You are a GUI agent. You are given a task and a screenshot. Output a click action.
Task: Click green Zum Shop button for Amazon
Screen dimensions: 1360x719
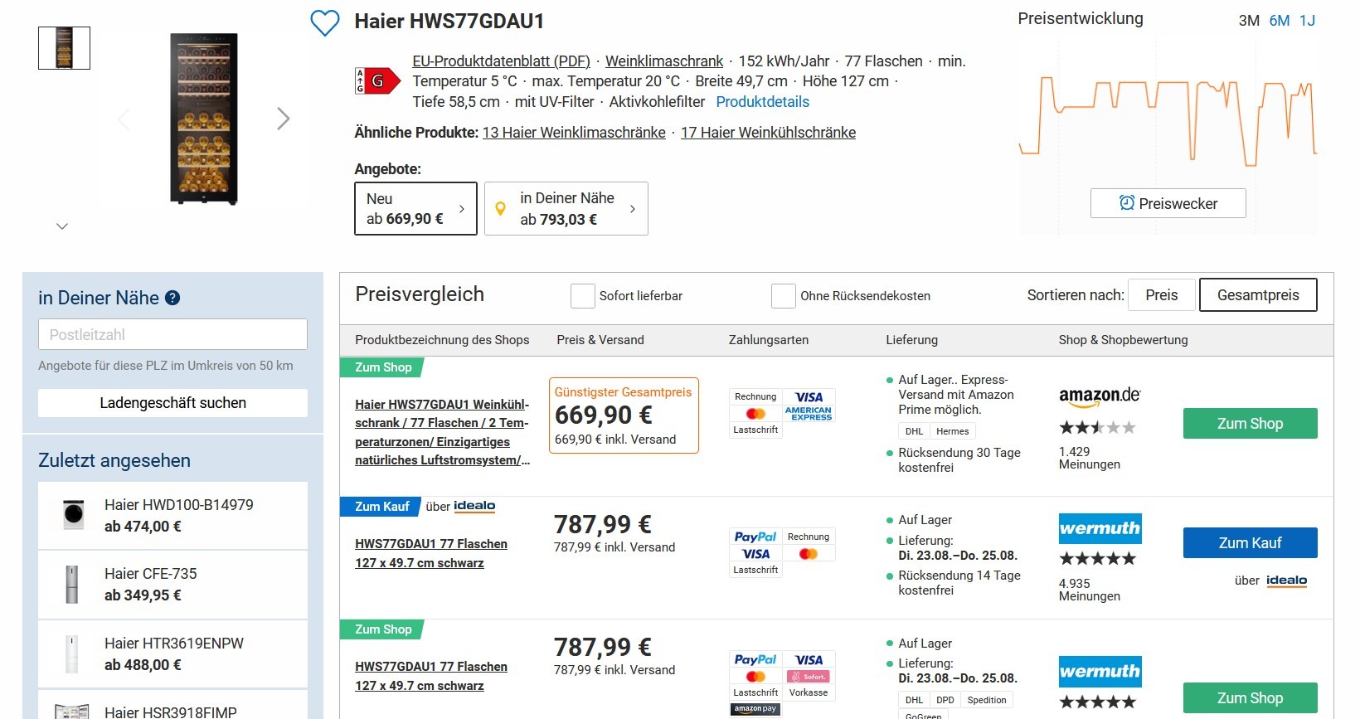coord(1250,424)
